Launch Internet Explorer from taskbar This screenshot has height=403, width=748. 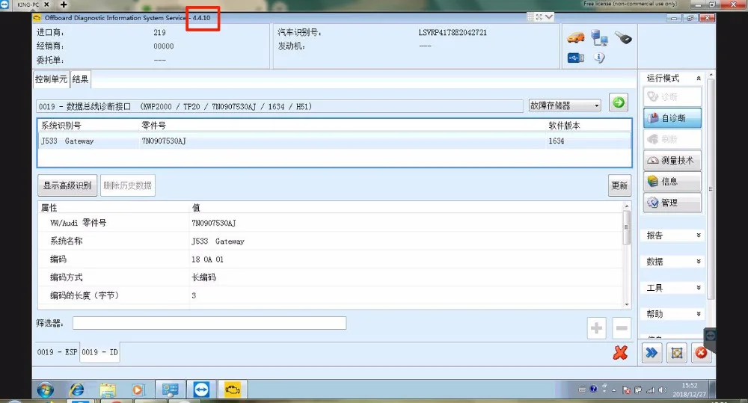point(76,390)
